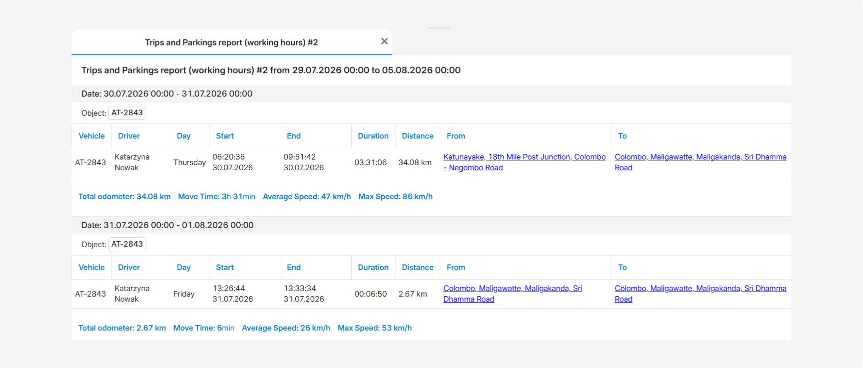Image resolution: width=863 pixels, height=368 pixels.
Task: Click Max Speed: 86 km/h summary
Action: point(395,197)
